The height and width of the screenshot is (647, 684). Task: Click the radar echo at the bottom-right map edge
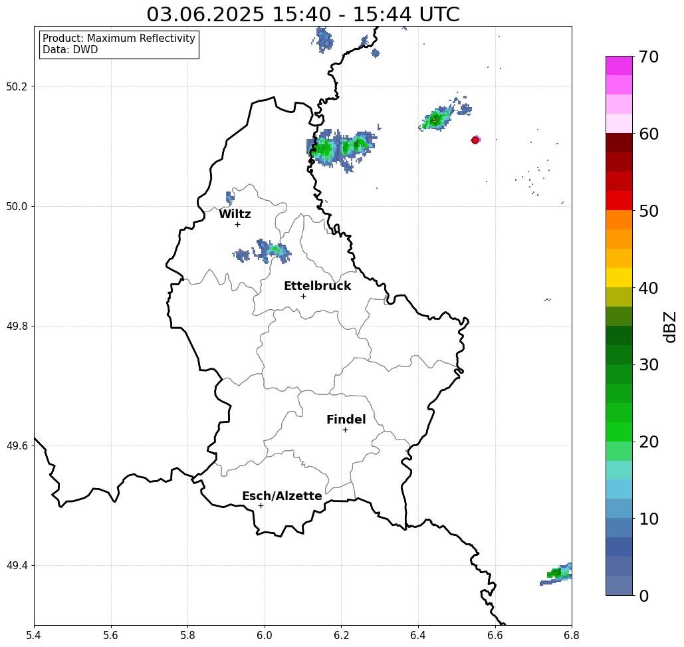click(557, 574)
